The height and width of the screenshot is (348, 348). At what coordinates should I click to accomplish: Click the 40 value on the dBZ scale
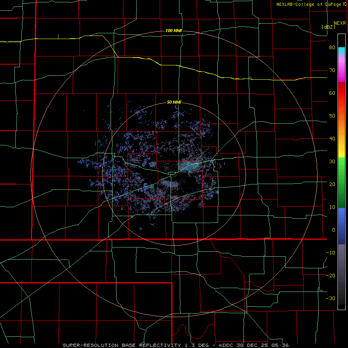(332, 139)
